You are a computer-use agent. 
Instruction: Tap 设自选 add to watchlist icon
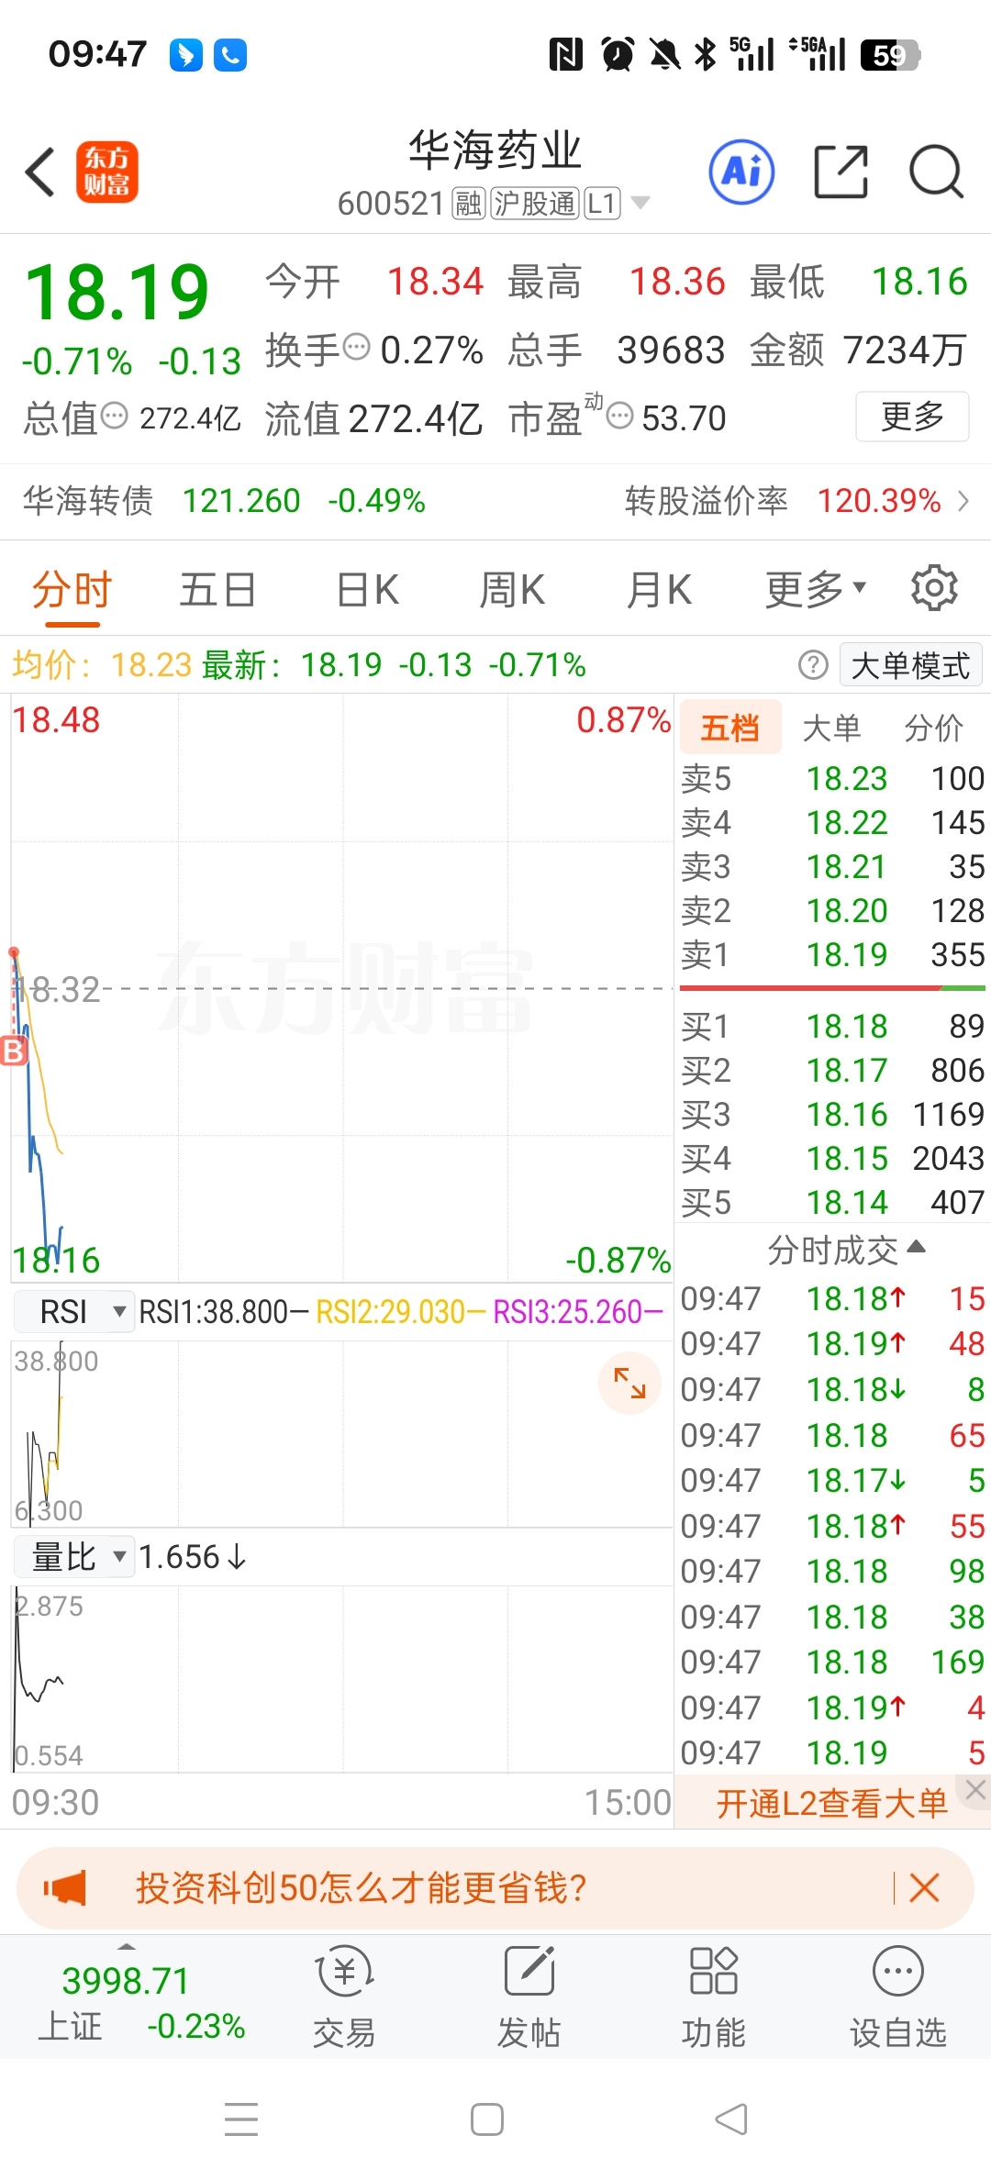click(x=897, y=1996)
